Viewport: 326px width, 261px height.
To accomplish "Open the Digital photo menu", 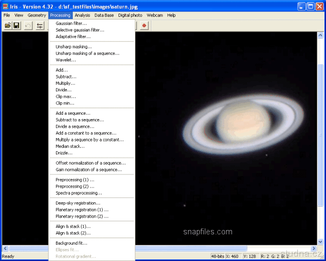I will 129,15.
